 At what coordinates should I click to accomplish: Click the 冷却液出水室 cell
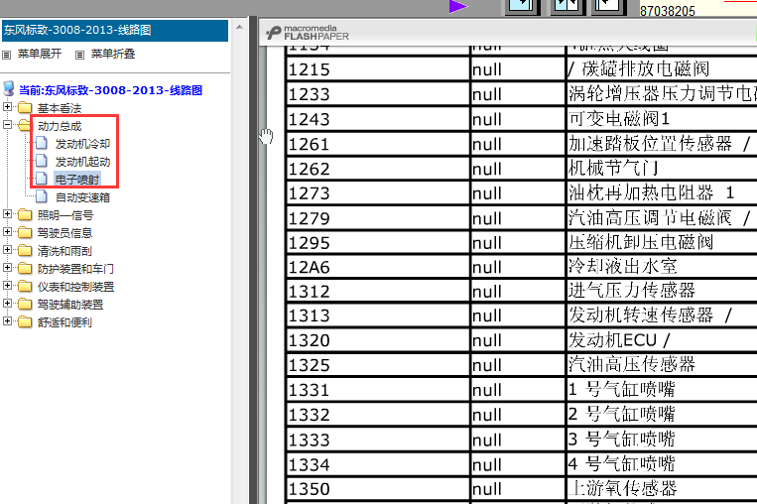tap(662, 267)
